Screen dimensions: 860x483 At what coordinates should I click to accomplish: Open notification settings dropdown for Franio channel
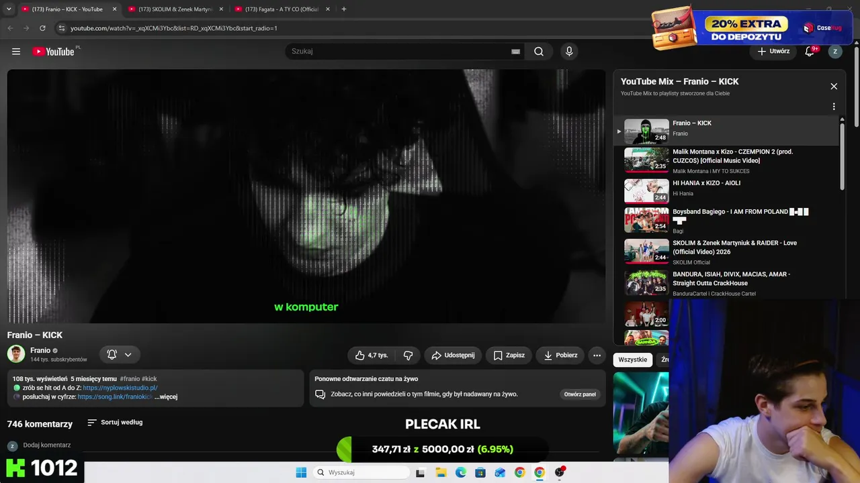[x=120, y=355]
